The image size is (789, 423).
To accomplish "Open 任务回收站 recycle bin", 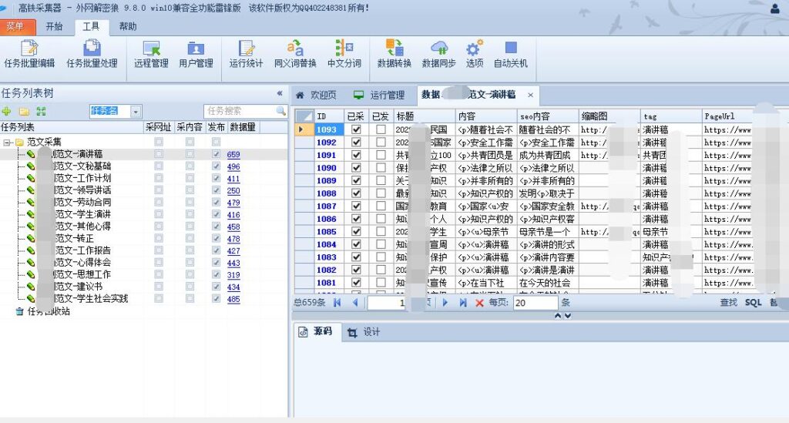I will [x=43, y=311].
